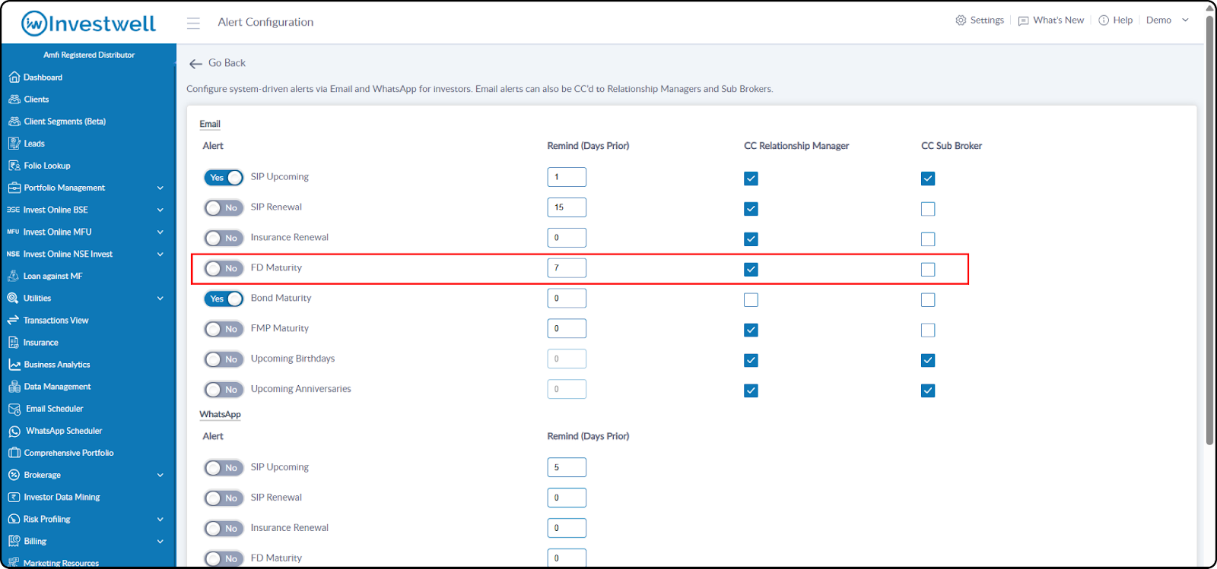Uncheck CC Relationship Manager for SIP Upcoming
This screenshot has width=1217, height=569.
coord(751,179)
